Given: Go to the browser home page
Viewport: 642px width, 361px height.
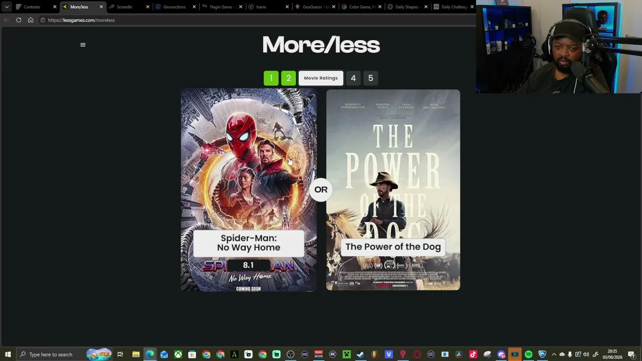Looking at the screenshot, I should coord(31,20).
